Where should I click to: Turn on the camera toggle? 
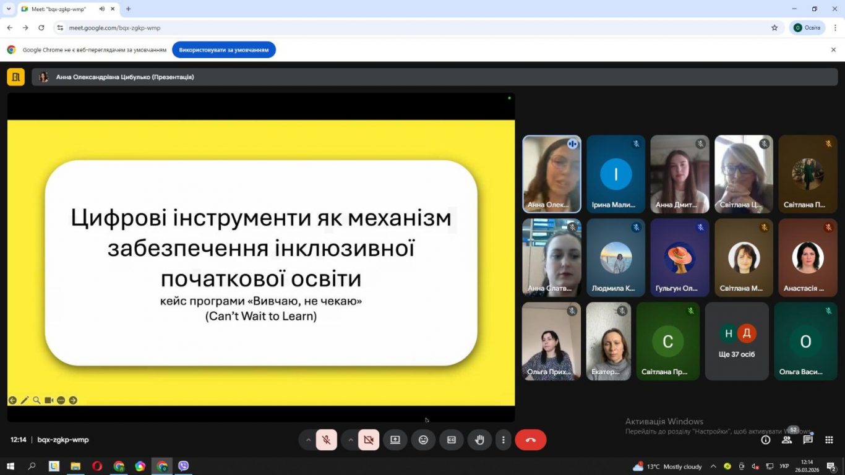click(x=369, y=440)
